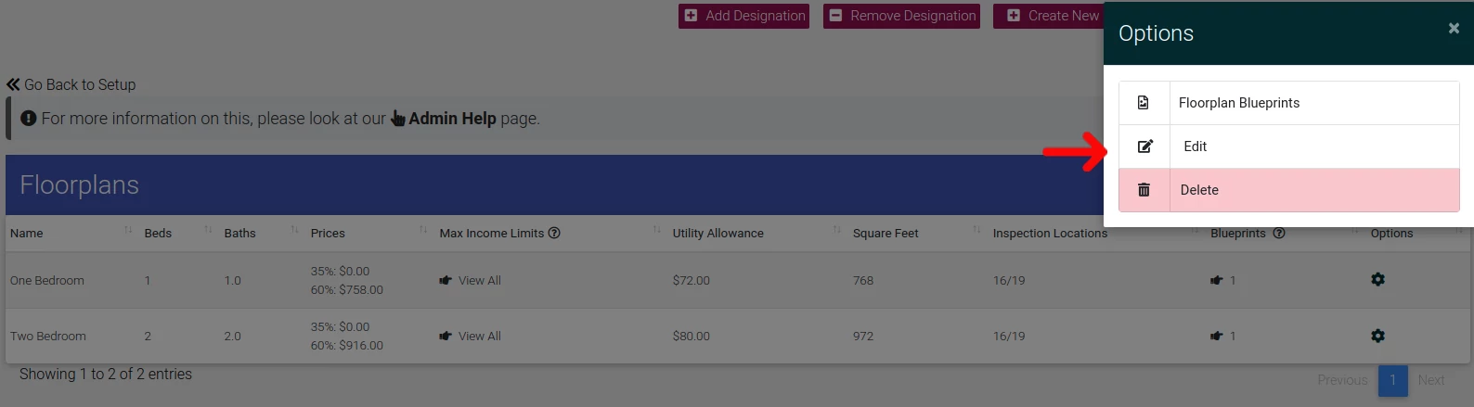This screenshot has width=1474, height=407.
Task: Click the 60%: $916.00 price text
Action: [347, 346]
